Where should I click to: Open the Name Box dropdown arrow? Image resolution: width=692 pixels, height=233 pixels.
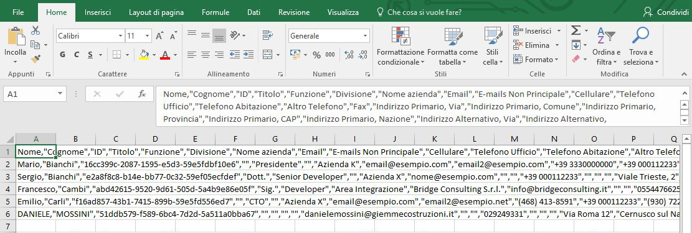click(60, 94)
